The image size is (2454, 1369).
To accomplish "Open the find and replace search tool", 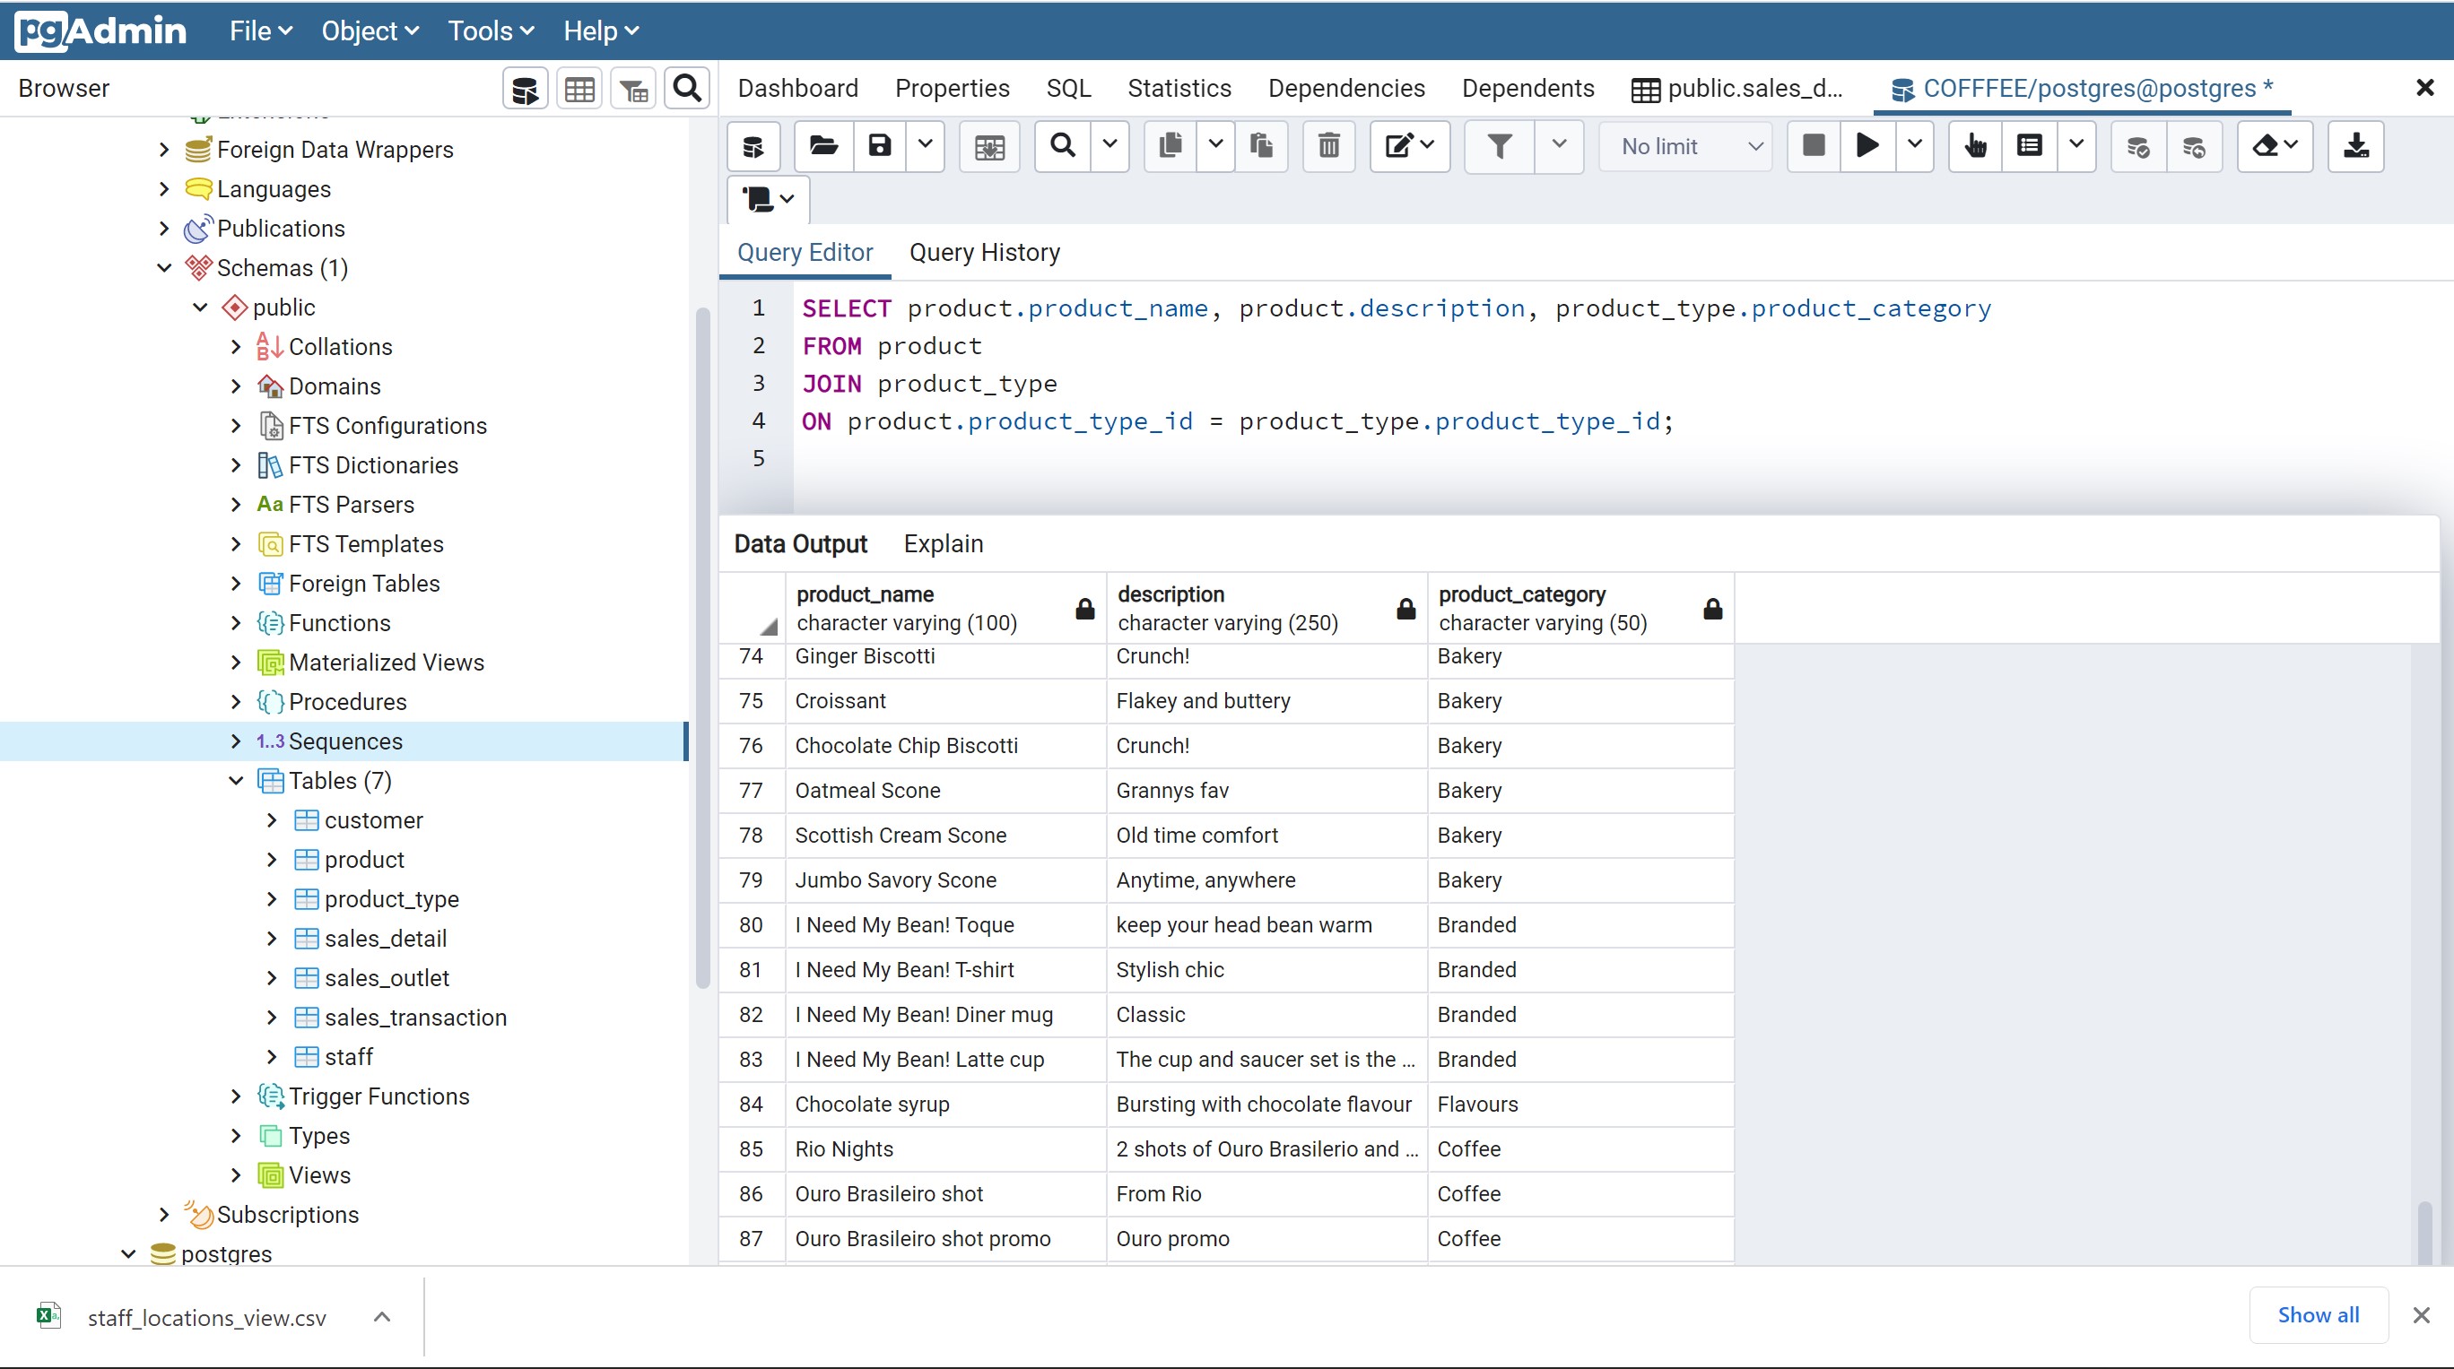I will point(1060,145).
